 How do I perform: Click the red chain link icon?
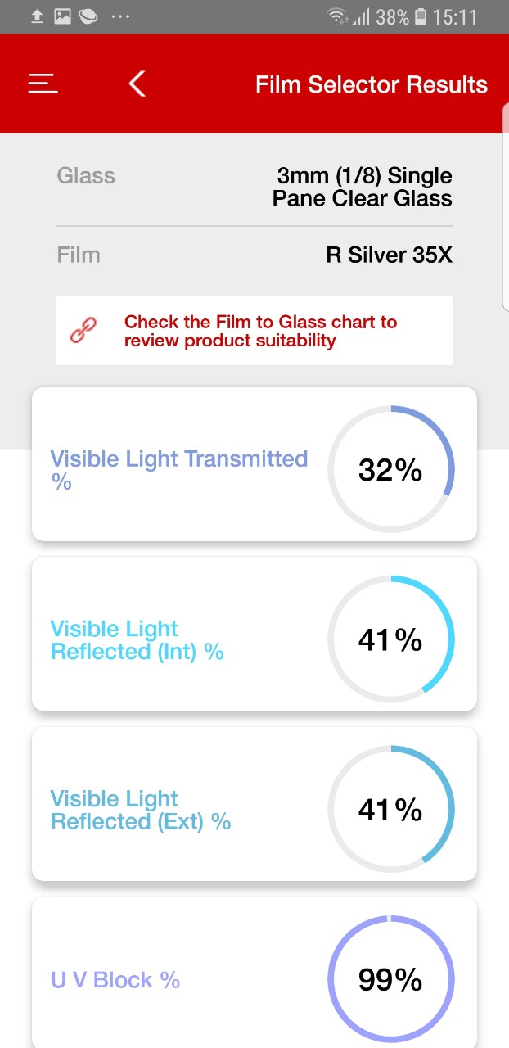(83, 330)
